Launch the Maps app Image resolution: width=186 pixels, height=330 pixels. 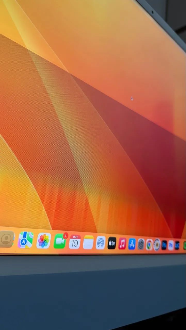(26, 240)
